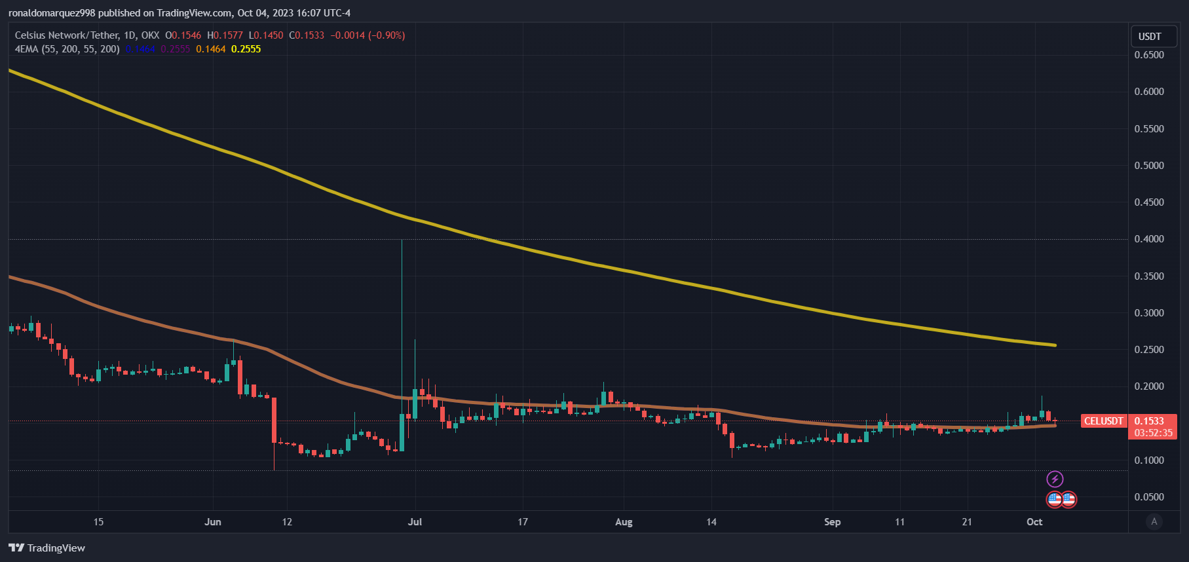Viewport: 1189px width, 562px height.
Task: Click the 21 date label on time axis
Action: point(967,522)
